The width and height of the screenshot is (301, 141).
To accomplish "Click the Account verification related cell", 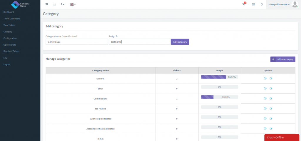I will pos(101,129).
